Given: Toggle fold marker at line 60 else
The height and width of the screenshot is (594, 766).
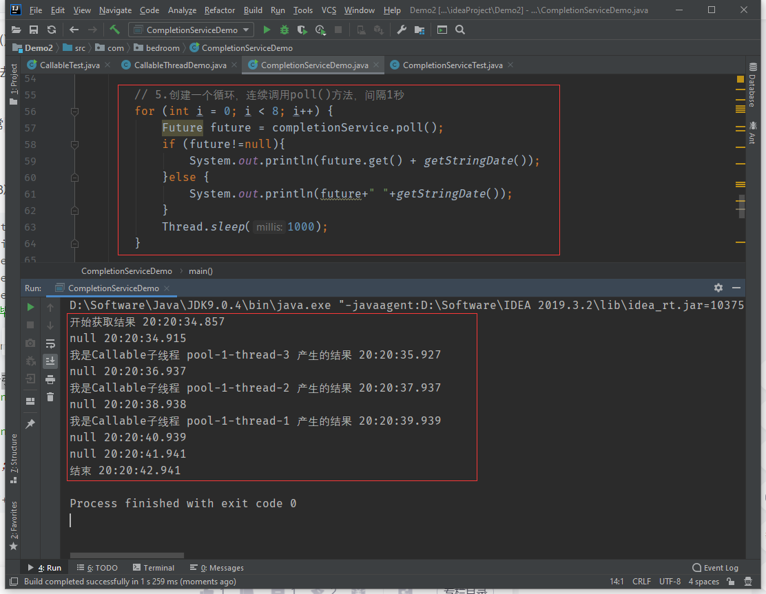Looking at the screenshot, I should (75, 178).
